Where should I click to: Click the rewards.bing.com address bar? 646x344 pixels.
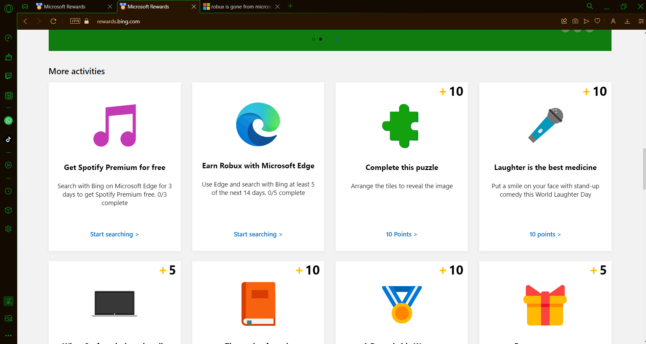pyautogui.click(x=118, y=21)
